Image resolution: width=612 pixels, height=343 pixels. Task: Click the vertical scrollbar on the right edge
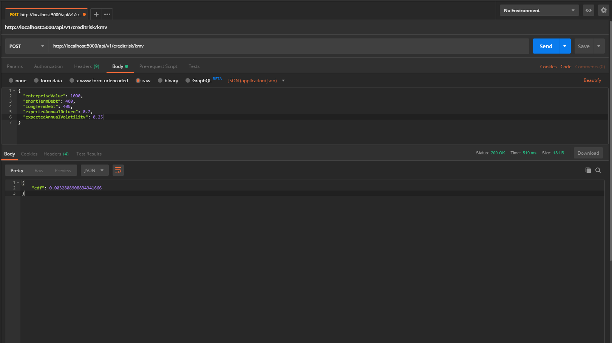point(610,140)
